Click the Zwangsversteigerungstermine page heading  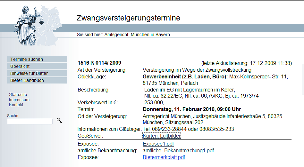(128, 18)
